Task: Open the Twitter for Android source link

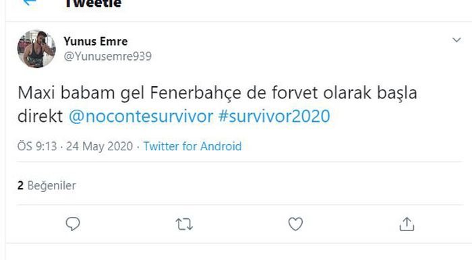Action: pyautogui.click(x=192, y=146)
